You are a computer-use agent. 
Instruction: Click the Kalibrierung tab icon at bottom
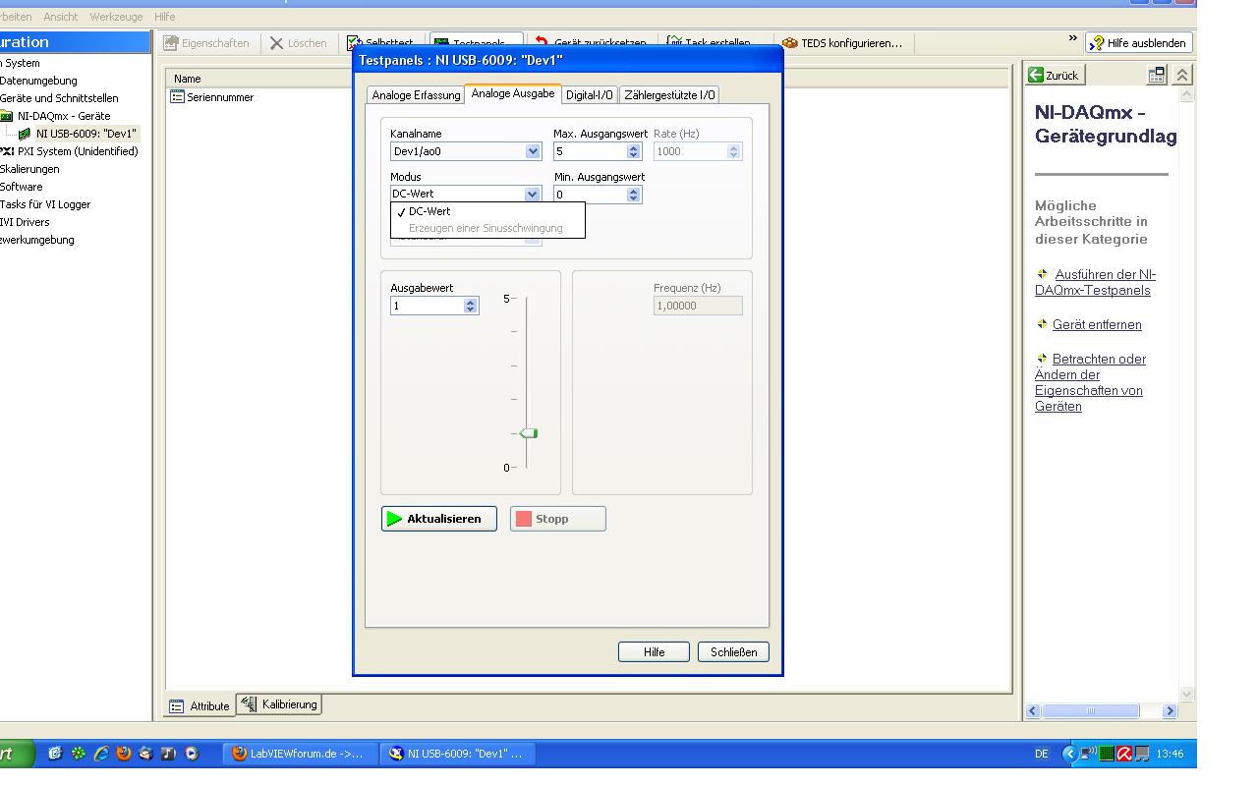pos(249,703)
